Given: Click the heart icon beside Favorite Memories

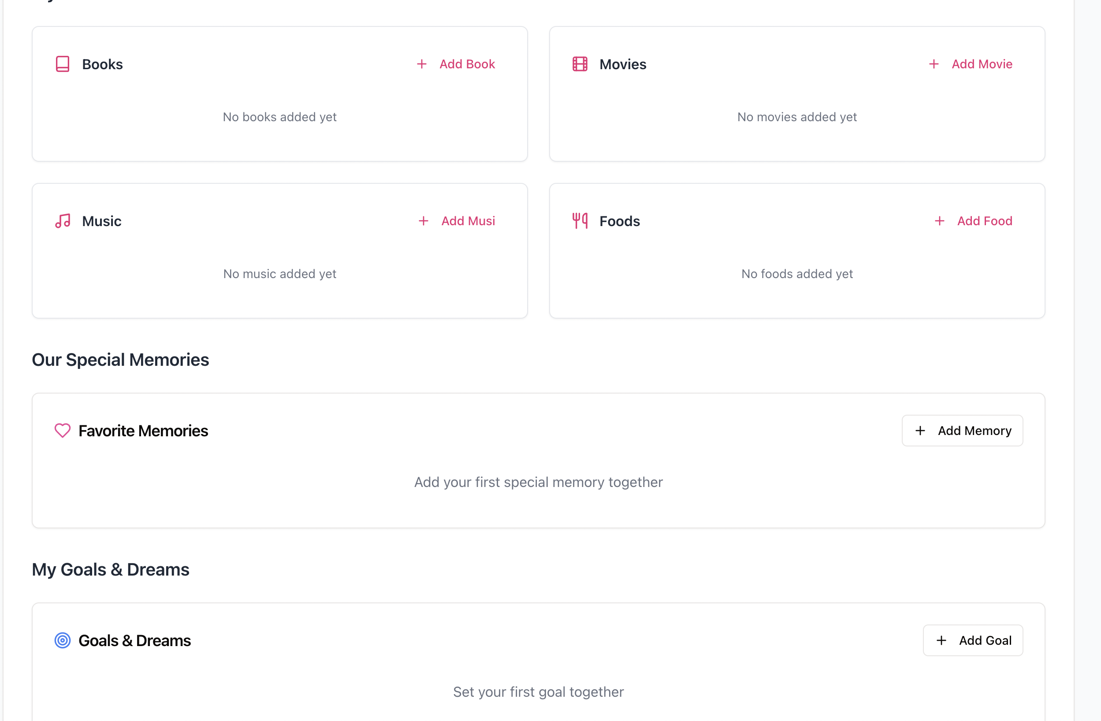Looking at the screenshot, I should [x=63, y=431].
